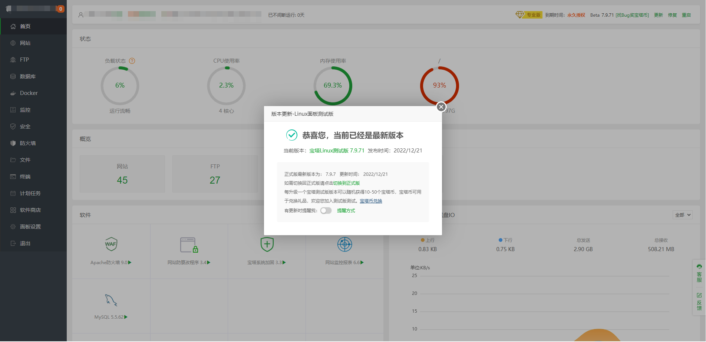Viewport: 706px width, 342px height.
Task: Click the 69.3% memory usage gauge
Action: (333, 86)
